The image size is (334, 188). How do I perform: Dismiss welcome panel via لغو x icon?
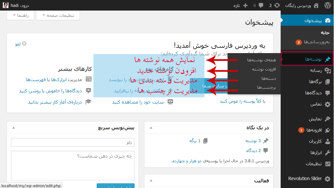click(24, 44)
